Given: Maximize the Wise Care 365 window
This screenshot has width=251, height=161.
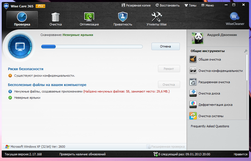Looking at the screenshot, I should click(234, 5).
